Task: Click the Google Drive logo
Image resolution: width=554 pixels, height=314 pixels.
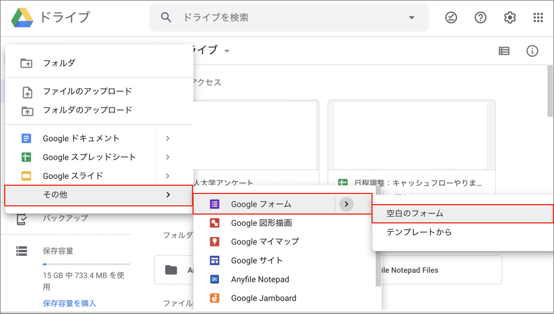Action: tap(22, 17)
